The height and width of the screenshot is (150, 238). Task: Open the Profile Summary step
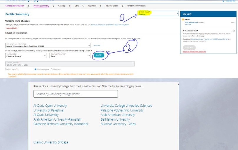coord(41,6)
